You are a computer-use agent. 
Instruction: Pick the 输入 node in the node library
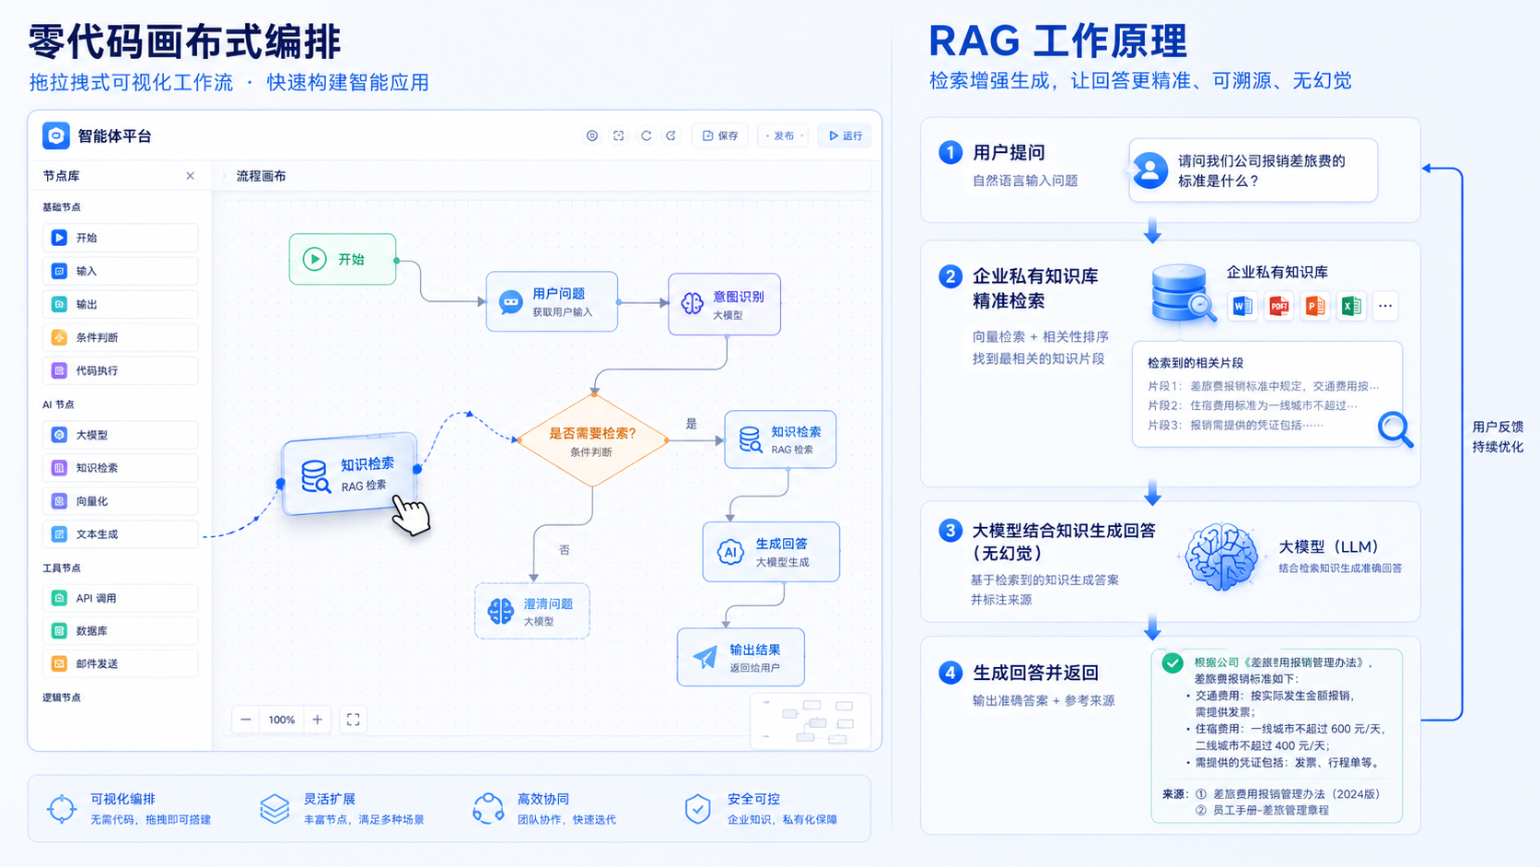pyautogui.click(x=120, y=271)
